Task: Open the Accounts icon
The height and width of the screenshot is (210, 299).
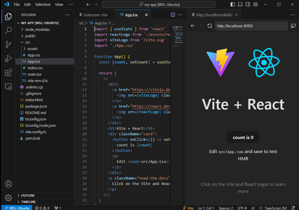Action: coord(8,184)
